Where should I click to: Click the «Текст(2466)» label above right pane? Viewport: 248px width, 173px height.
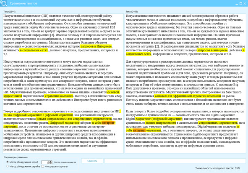click(x=132, y=12)
